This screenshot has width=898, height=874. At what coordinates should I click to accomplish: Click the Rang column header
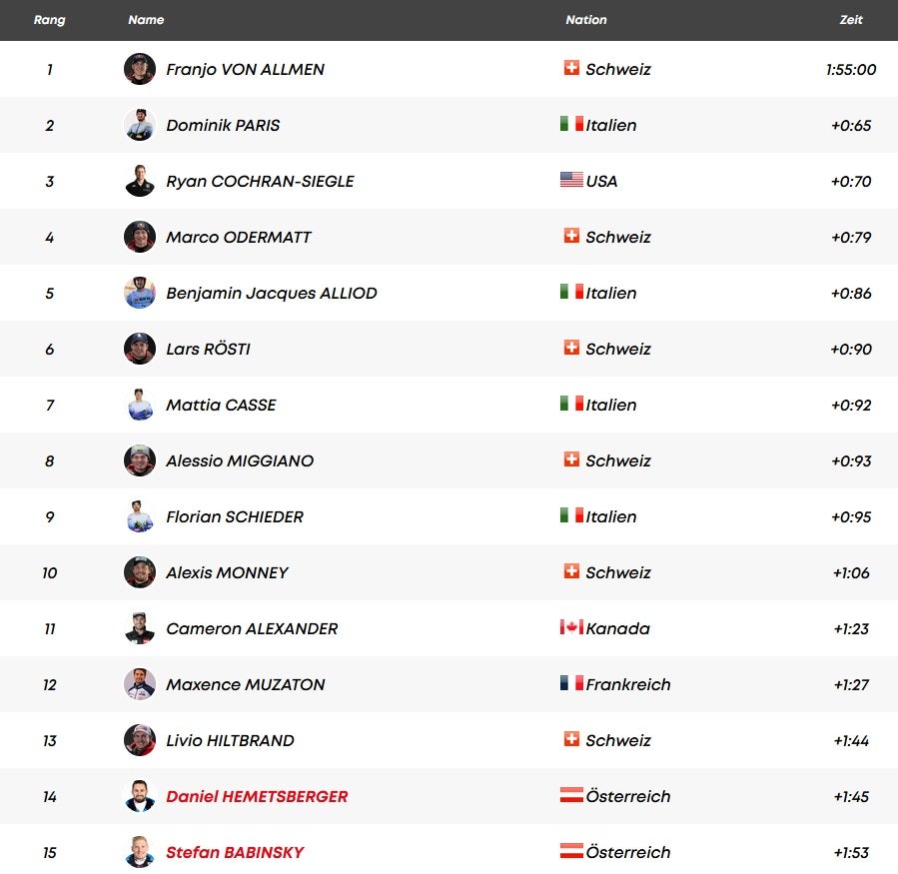(x=49, y=20)
